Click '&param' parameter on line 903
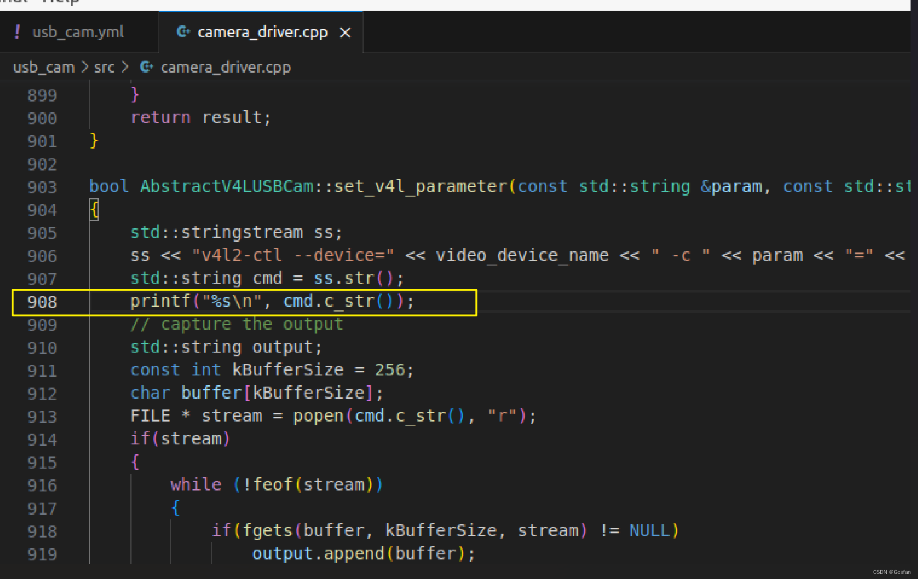 (731, 186)
